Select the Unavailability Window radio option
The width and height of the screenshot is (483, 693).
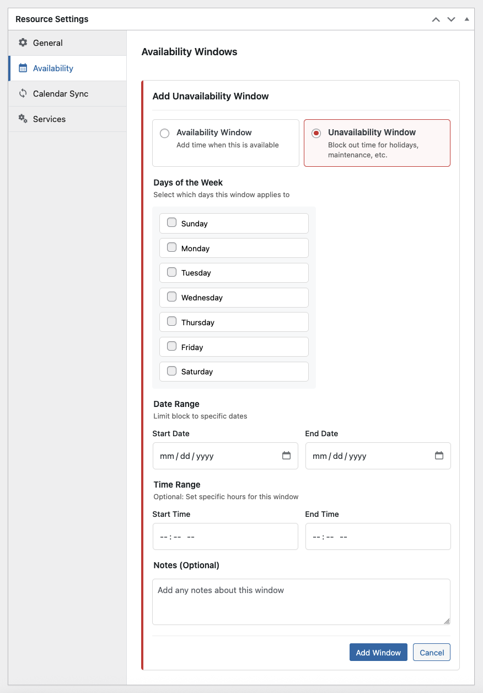coord(316,133)
